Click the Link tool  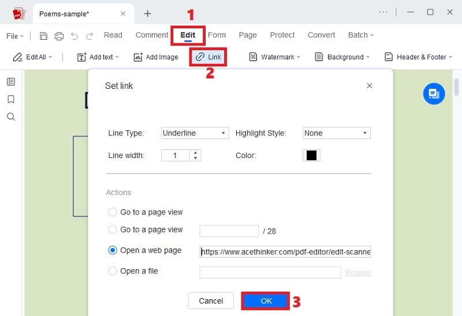click(x=208, y=57)
